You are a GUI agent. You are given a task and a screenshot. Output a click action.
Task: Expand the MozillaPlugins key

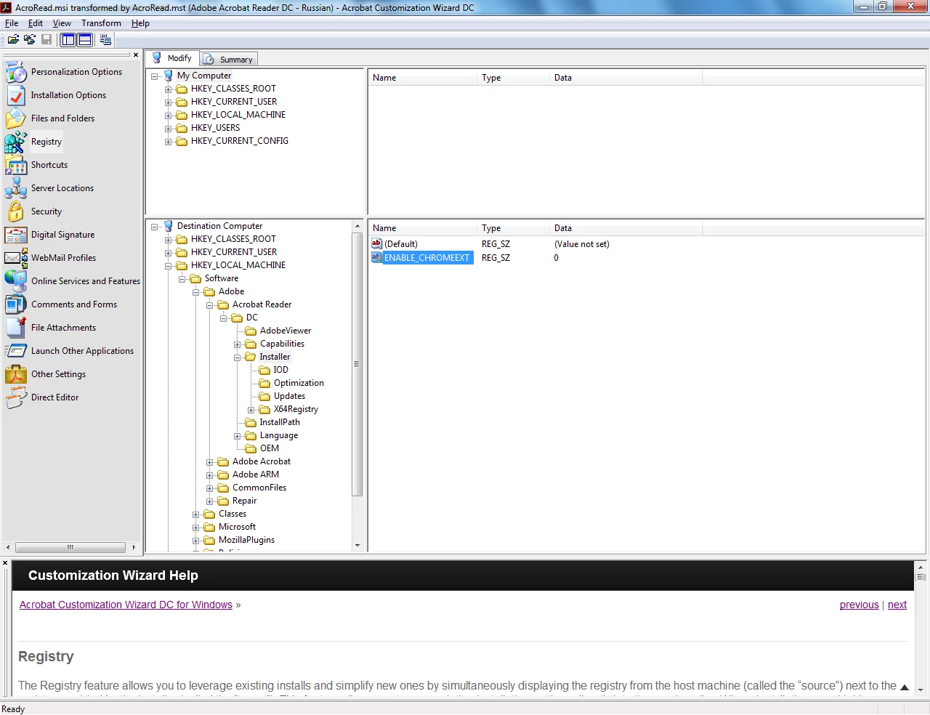[x=196, y=541]
